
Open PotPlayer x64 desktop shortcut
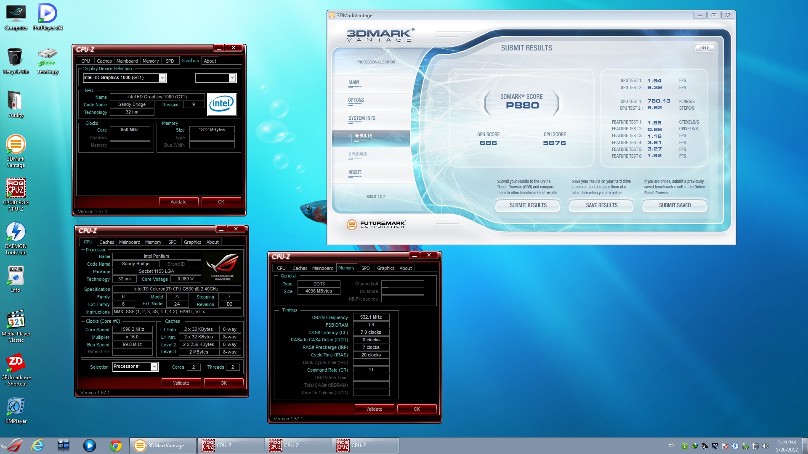coord(48,14)
